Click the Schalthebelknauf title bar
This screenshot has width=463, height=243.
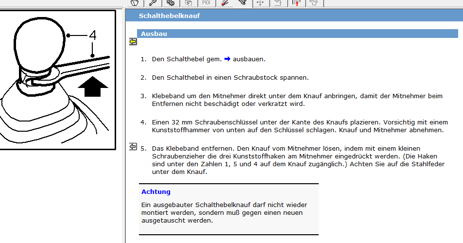pos(294,16)
